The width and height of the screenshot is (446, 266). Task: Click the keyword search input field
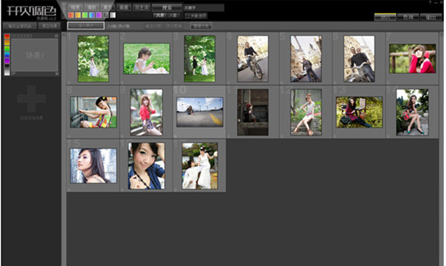coord(204,7)
